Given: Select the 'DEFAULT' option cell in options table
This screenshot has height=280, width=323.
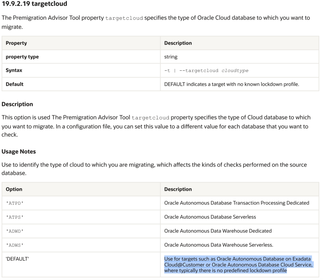Looking at the screenshot, I should pyautogui.click(x=17, y=259).
